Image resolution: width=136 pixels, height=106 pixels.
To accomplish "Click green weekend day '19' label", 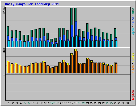I will 80,103.
